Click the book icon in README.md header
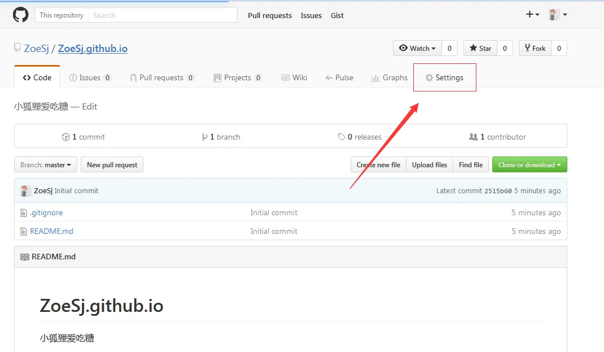This screenshot has width=604, height=352. [25, 257]
